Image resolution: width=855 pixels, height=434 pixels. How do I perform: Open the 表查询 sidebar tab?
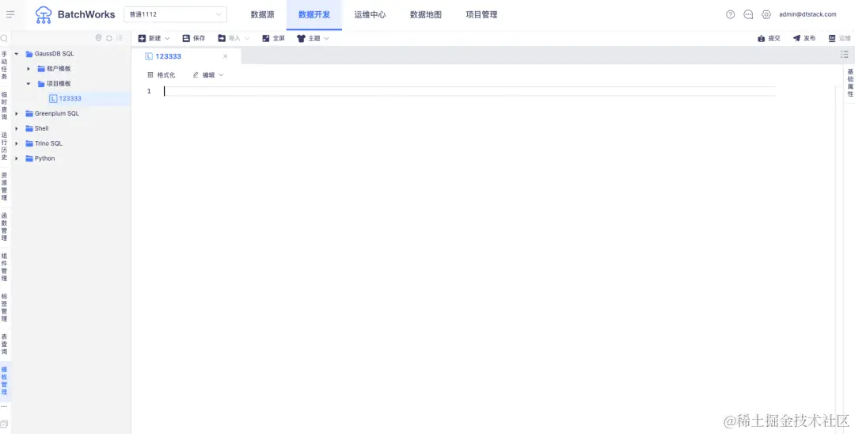(5, 344)
